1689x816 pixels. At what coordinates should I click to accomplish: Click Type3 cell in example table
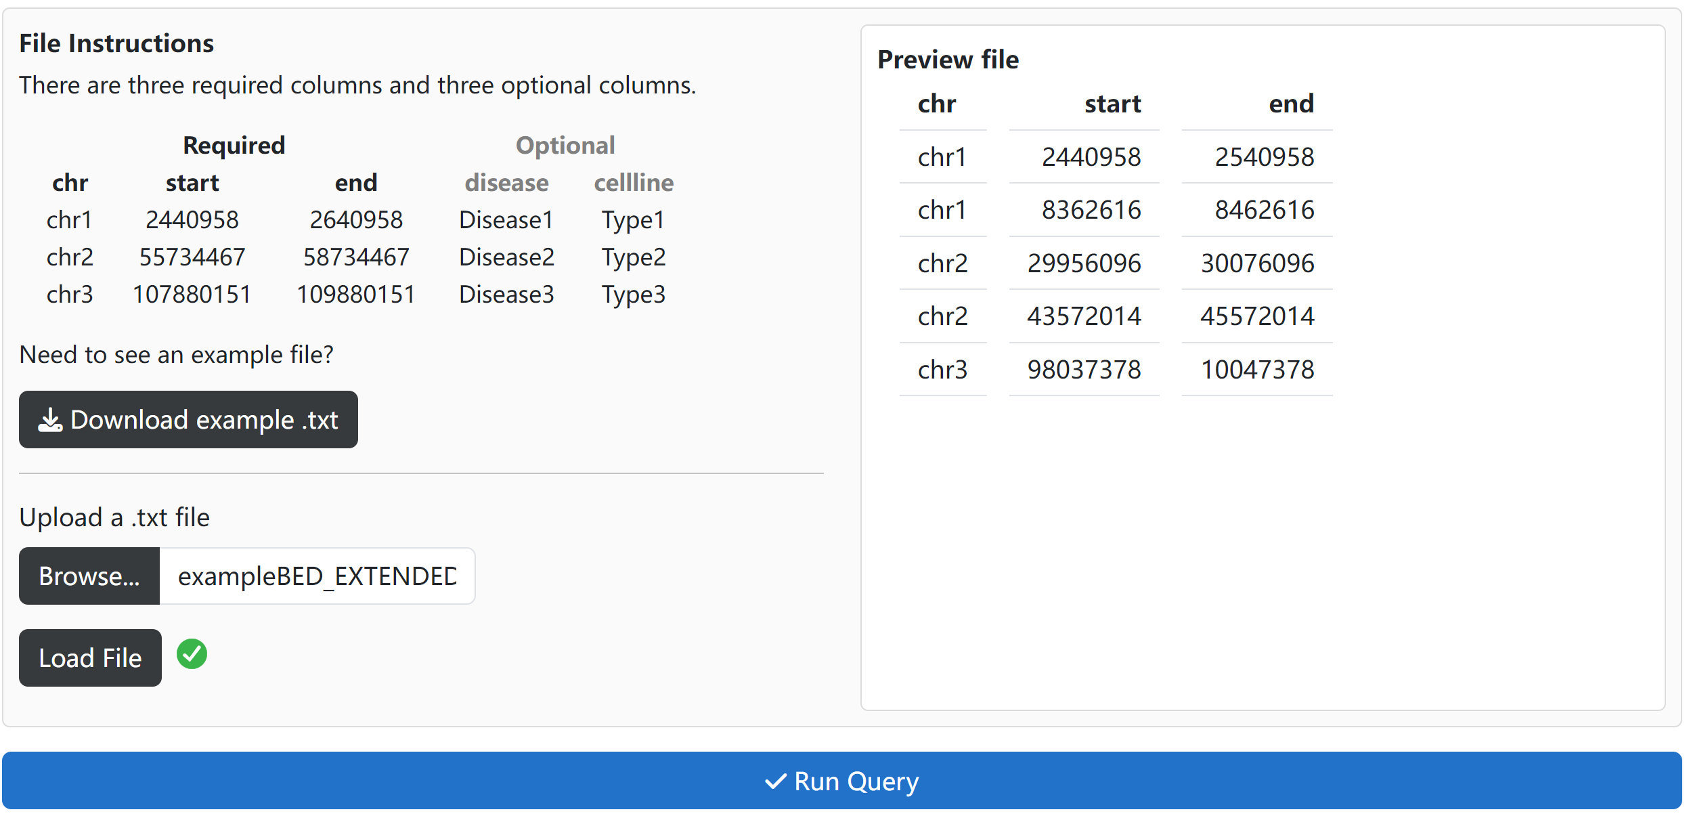pyautogui.click(x=634, y=295)
